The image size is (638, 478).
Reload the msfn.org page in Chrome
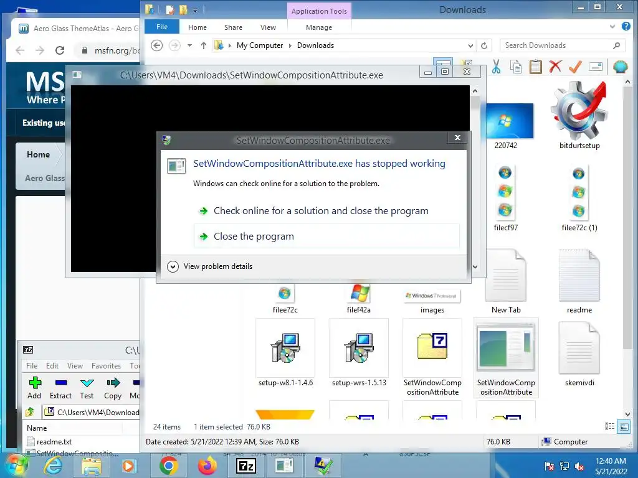tap(60, 50)
